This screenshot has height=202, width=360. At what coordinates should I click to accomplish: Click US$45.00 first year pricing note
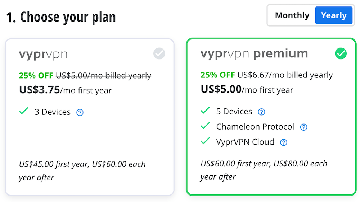pos(82,171)
